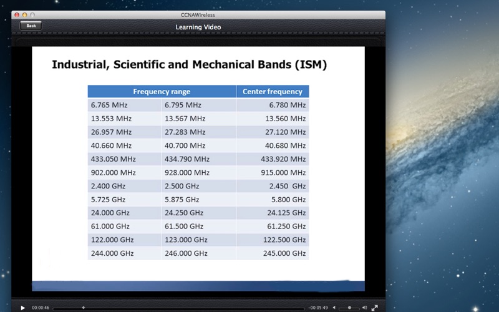Click the Back button
This screenshot has width=499, height=312.
pyautogui.click(x=31, y=26)
